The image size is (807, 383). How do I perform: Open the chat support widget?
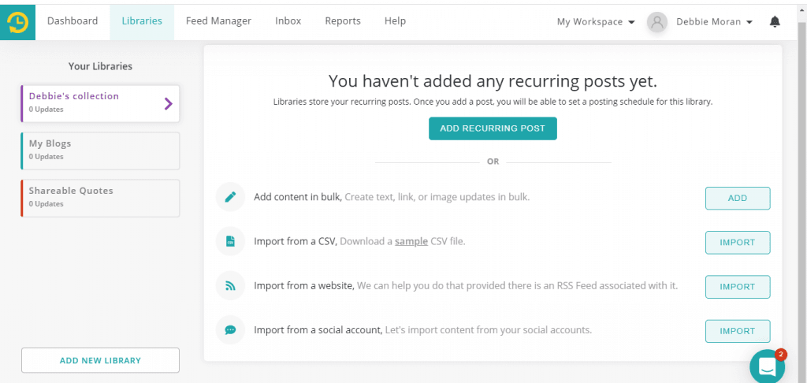pos(768,366)
